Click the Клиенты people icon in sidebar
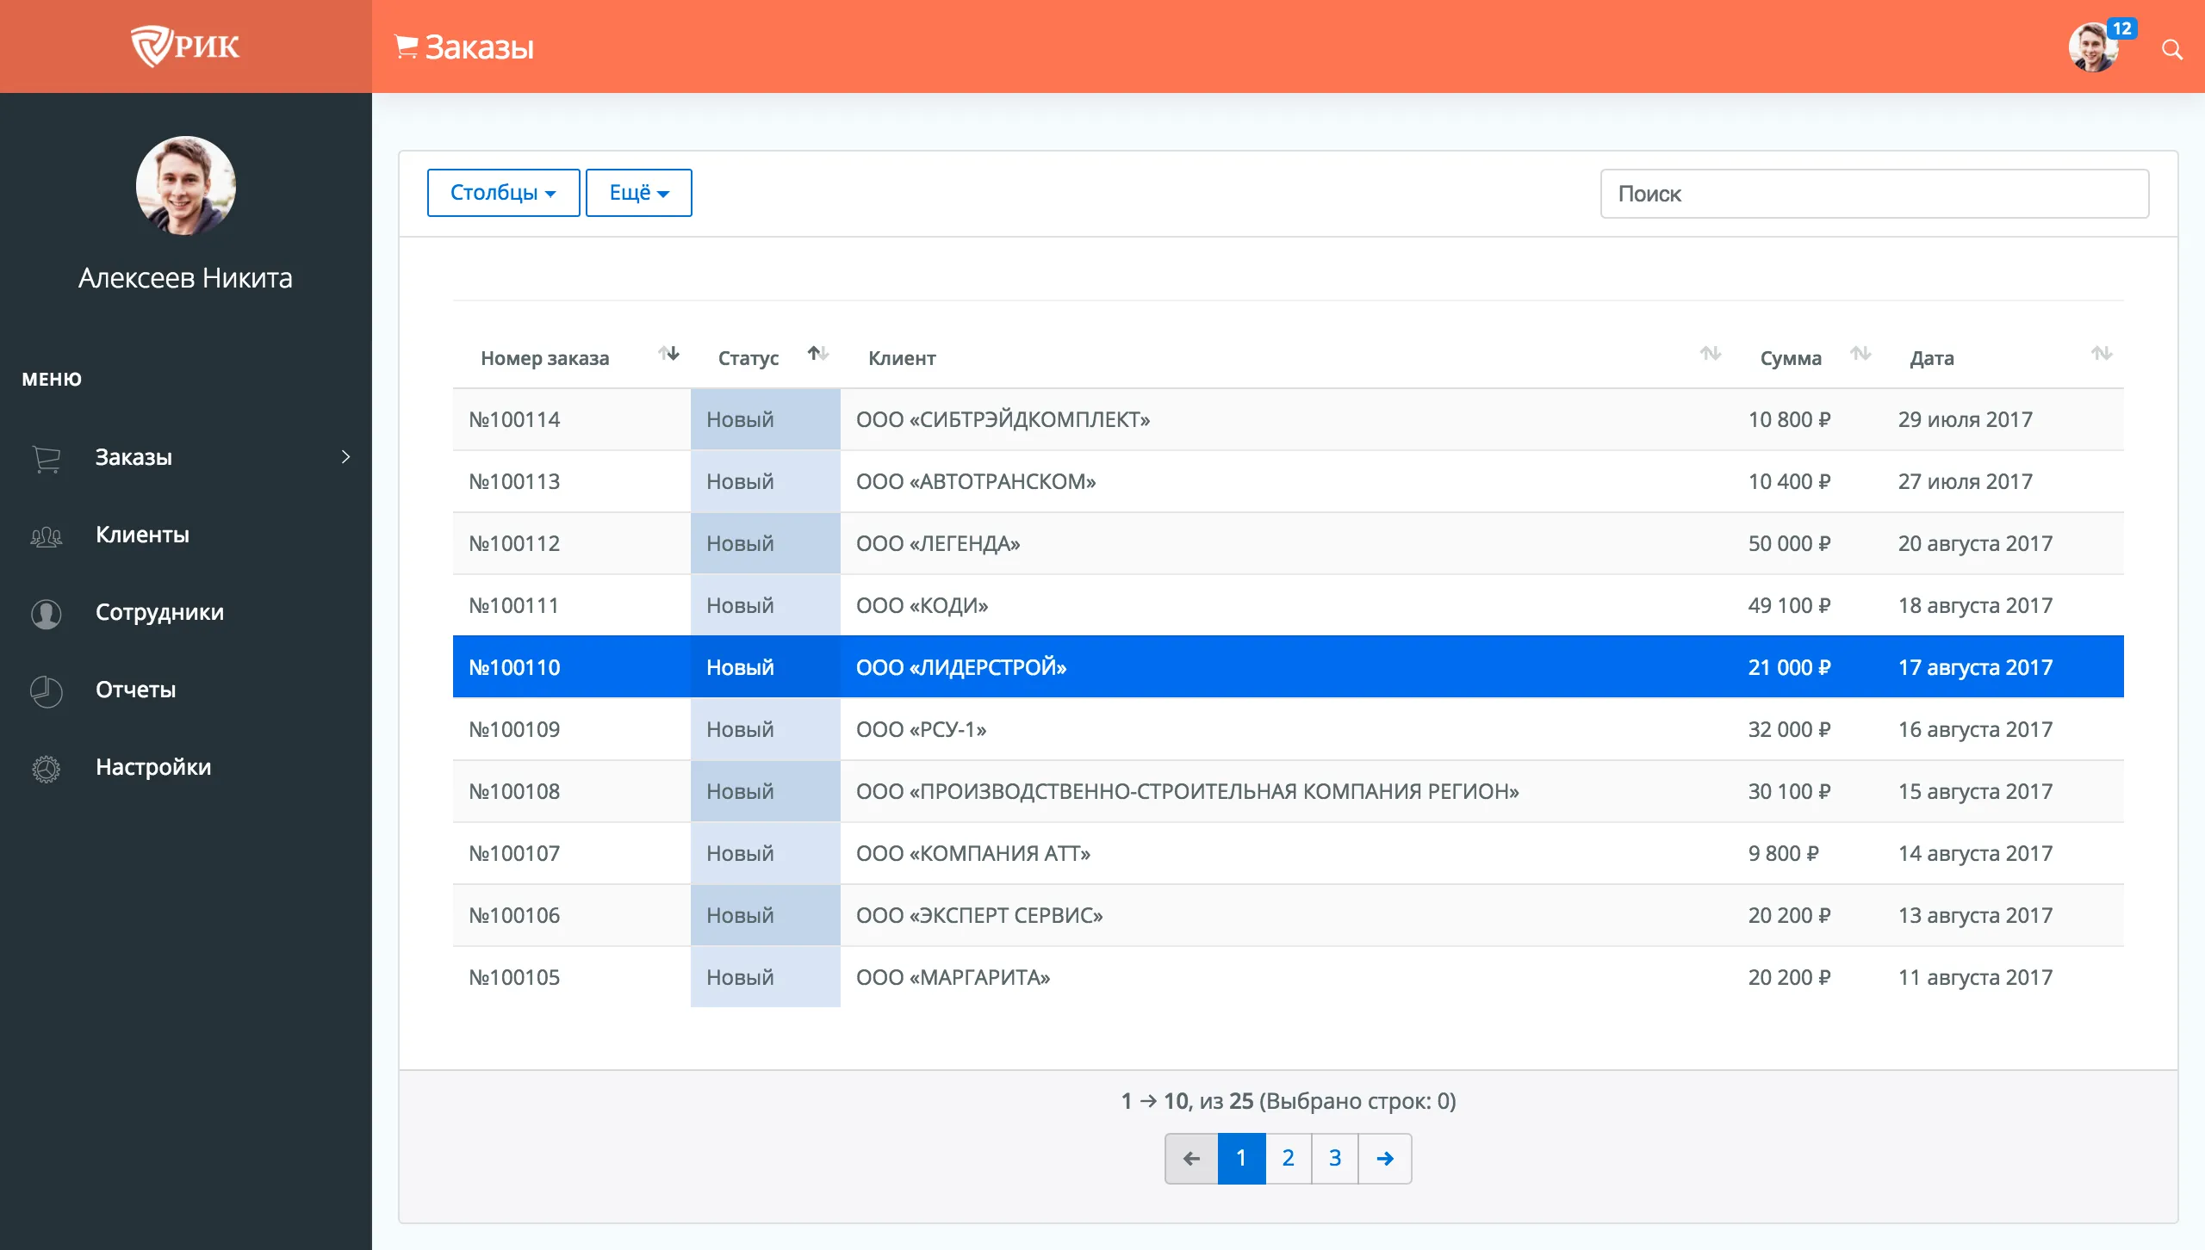This screenshot has width=2205, height=1250. 47,535
